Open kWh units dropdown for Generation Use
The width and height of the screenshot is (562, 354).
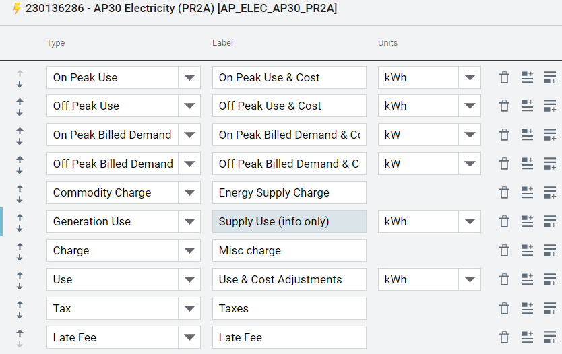coord(470,221)
